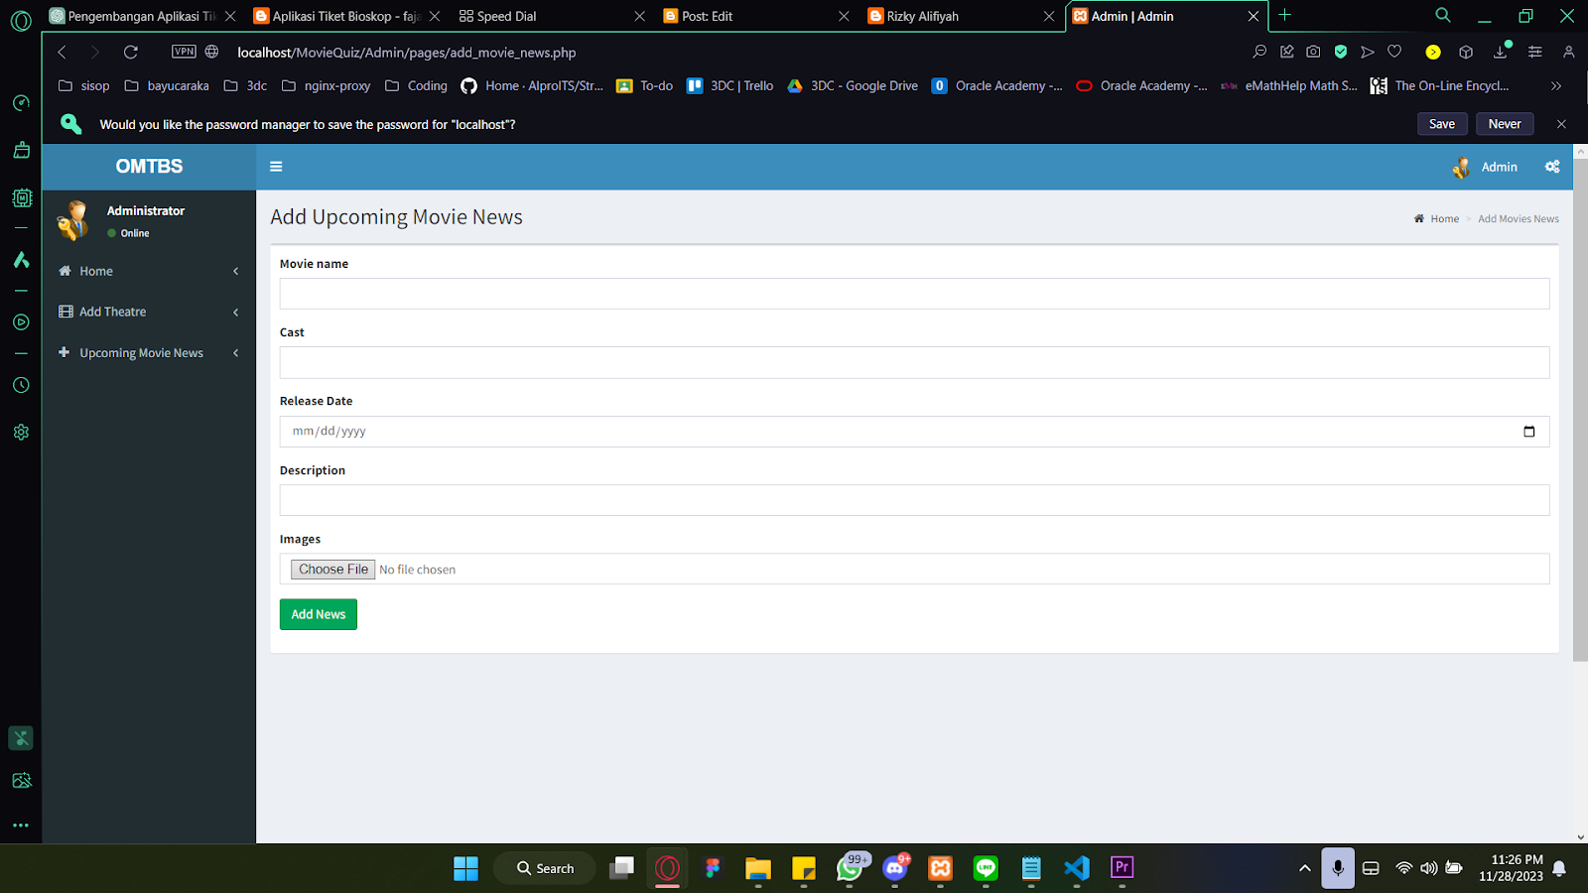Follow the Home breadcrumb link
The height and width of the screenshot is (893, 1588).
pyautogui.click(x=1444, y=219)
